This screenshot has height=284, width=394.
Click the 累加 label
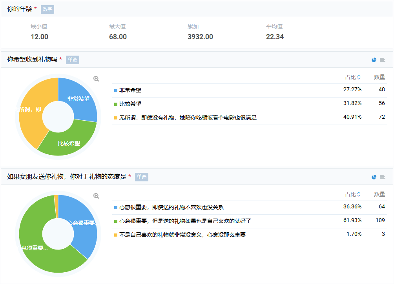(x=193, y=26)
